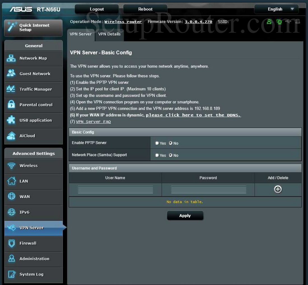The width and height of the screenshot is (308, 285).
Task: Open the Firewall menu entry
Action: 33,243
